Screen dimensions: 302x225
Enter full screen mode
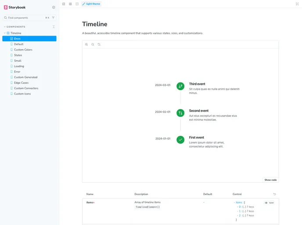point(297,4)
